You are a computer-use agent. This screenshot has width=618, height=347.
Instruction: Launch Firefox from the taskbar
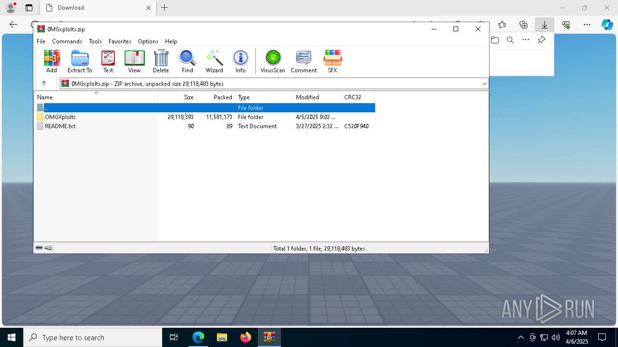click(246, 337)
